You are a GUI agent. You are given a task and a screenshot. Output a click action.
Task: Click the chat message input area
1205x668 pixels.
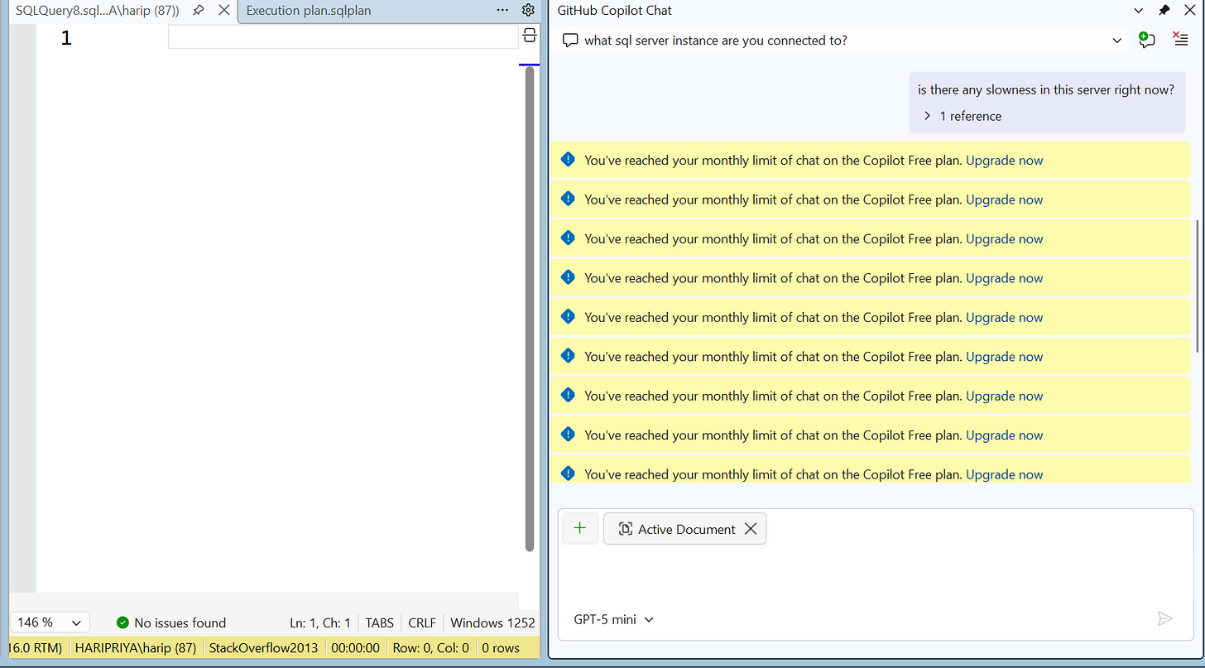(876, 575)
